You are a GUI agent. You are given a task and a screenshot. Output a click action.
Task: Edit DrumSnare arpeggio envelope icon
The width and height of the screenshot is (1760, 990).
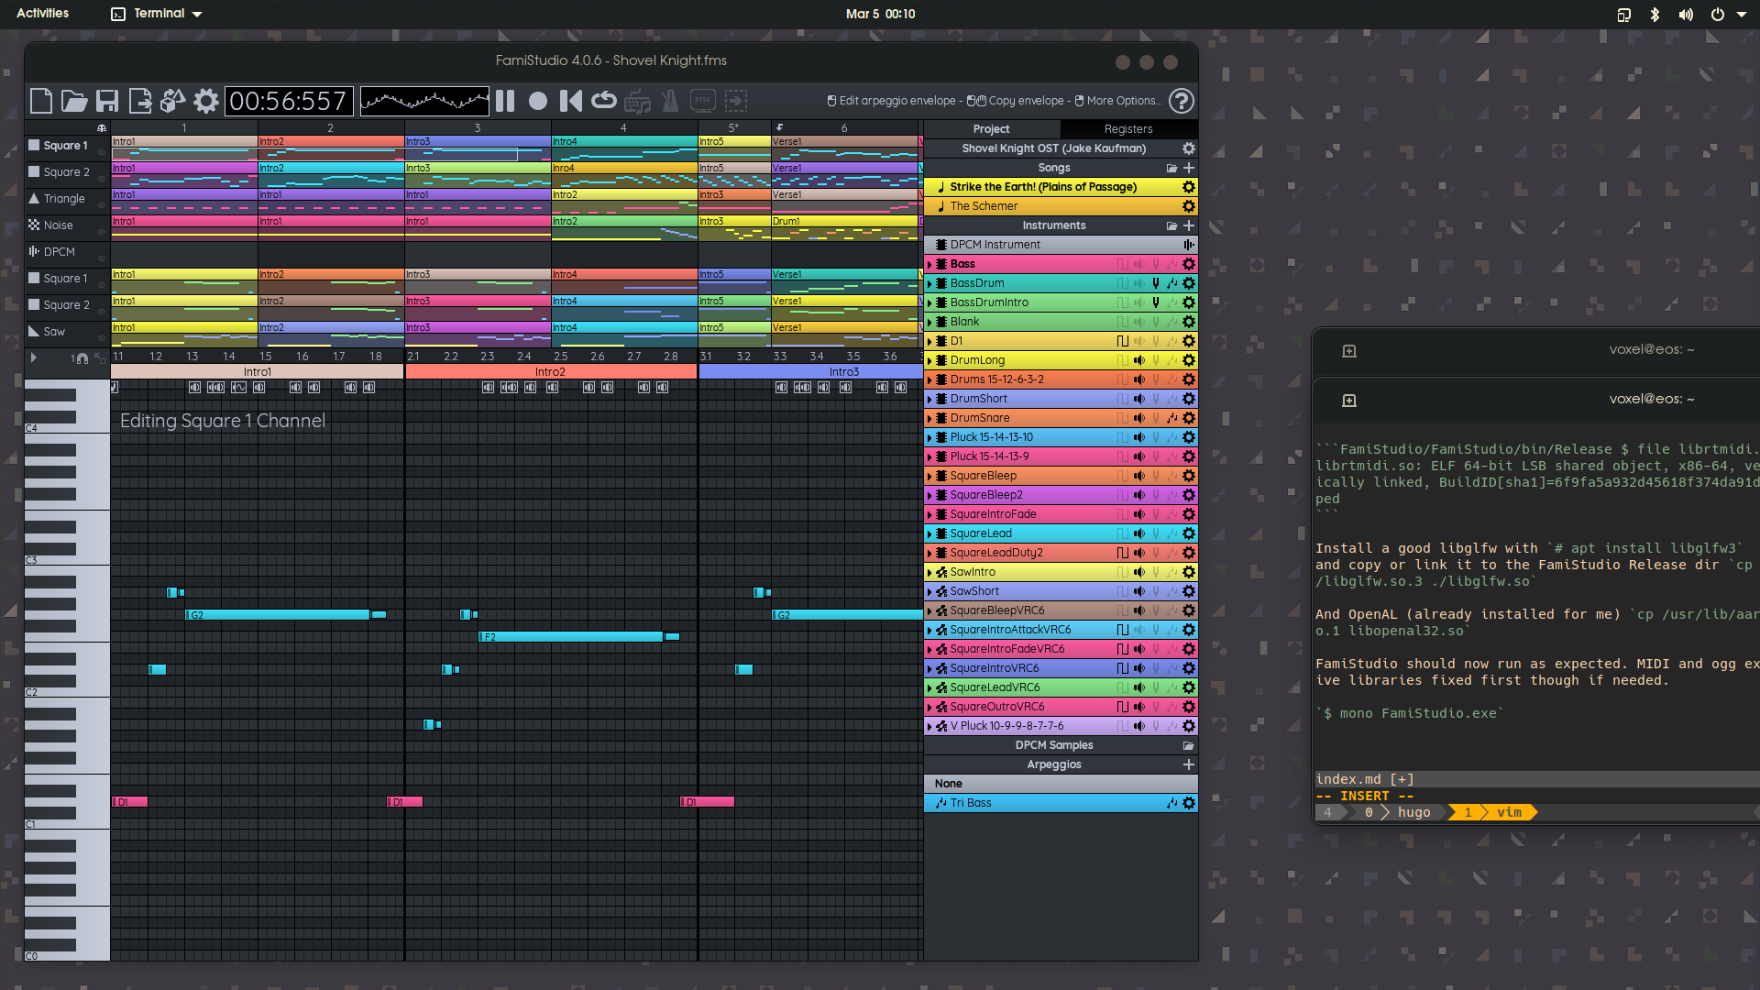coord(1171,418)
